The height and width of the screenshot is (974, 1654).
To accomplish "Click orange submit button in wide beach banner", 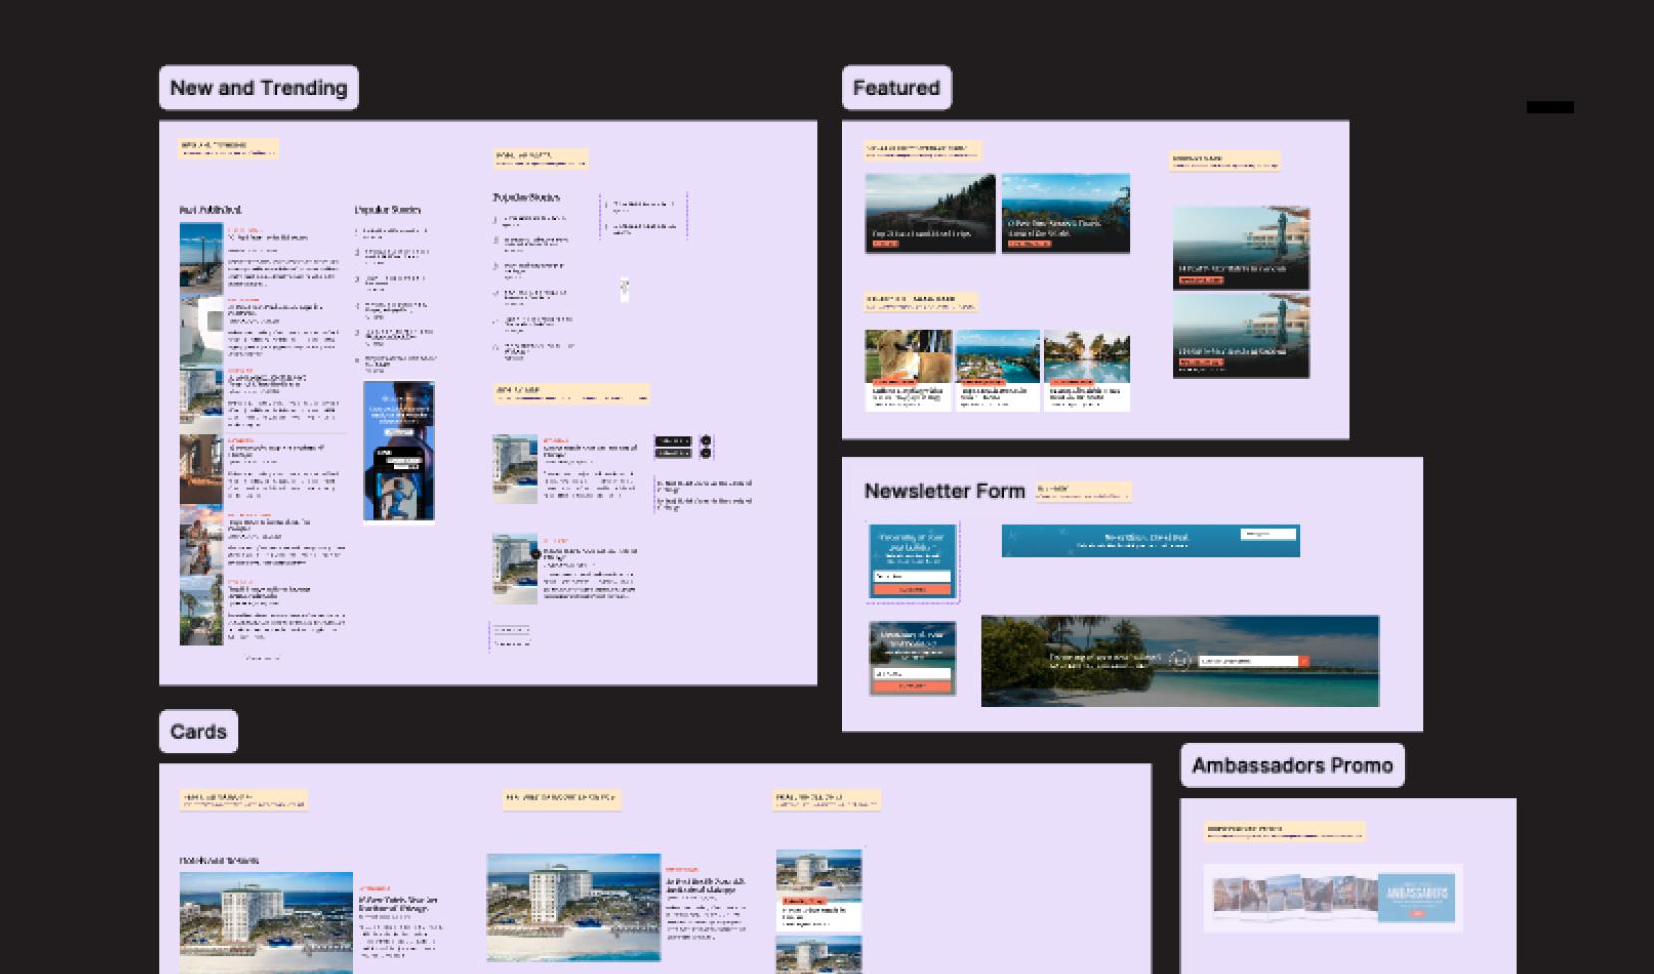I will (1304, 661).
